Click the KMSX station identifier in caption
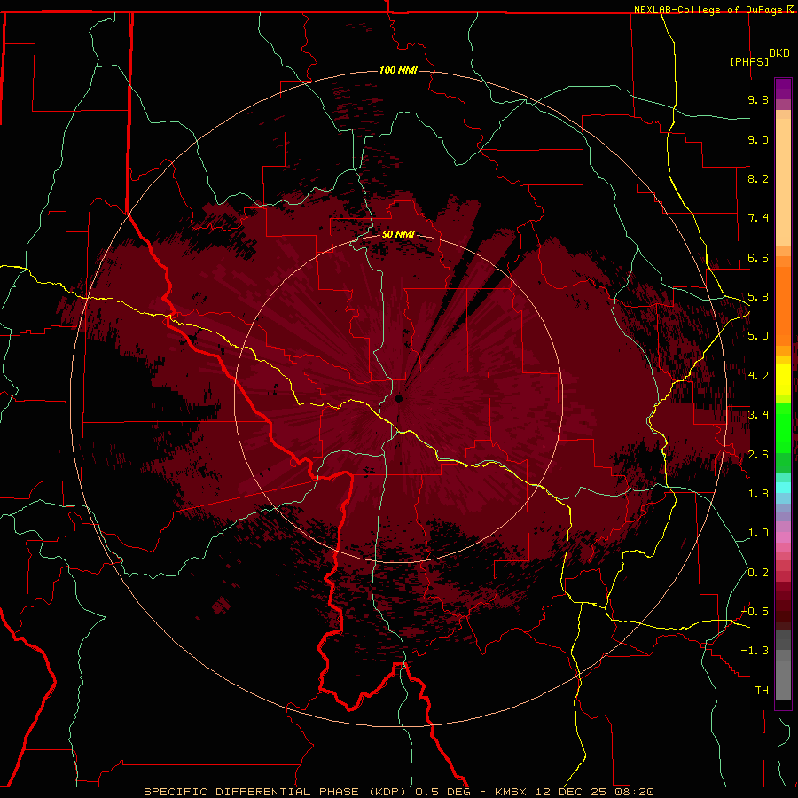Image resolution: width=798 pixels, height=798 pixels. pyautogui.click(x=511, y=792)
